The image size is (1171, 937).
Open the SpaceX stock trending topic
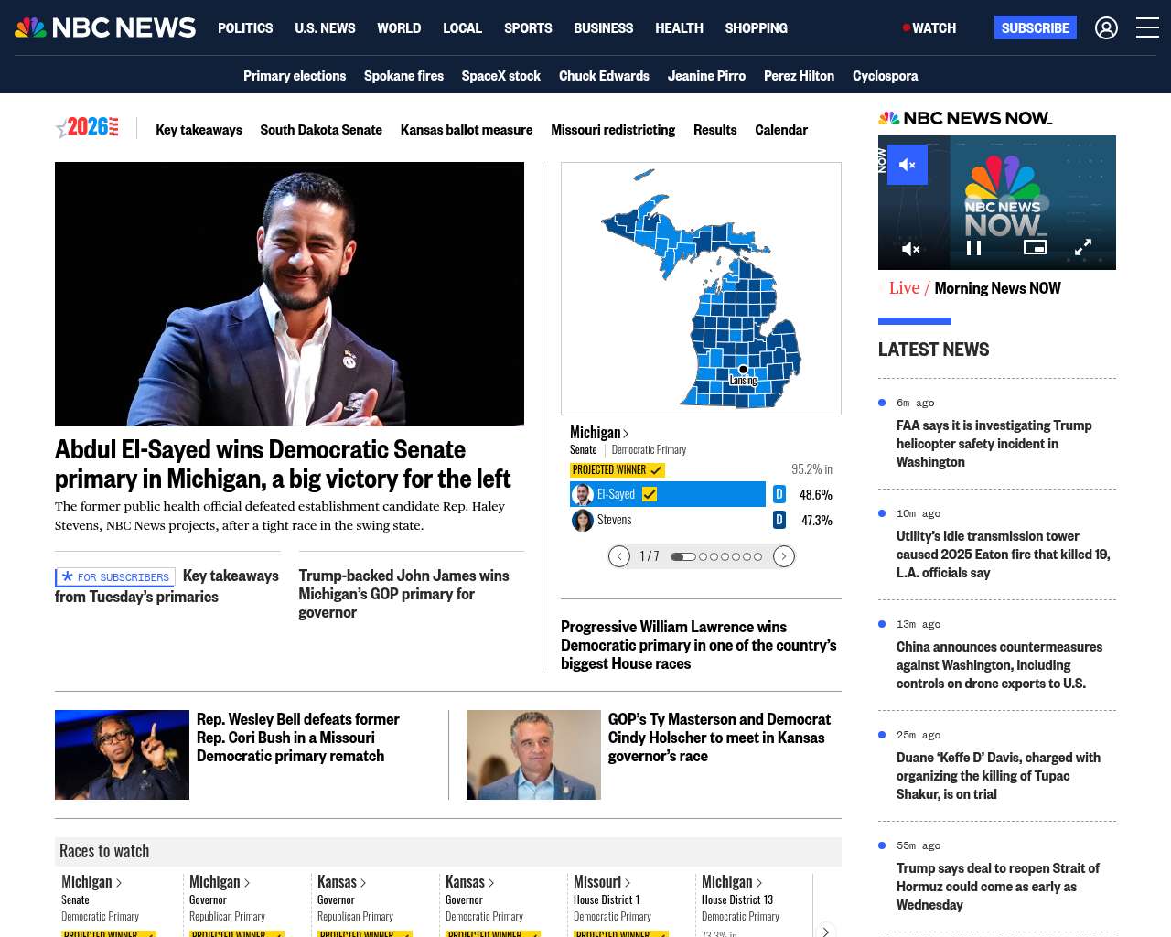click(x=501, y=76)
